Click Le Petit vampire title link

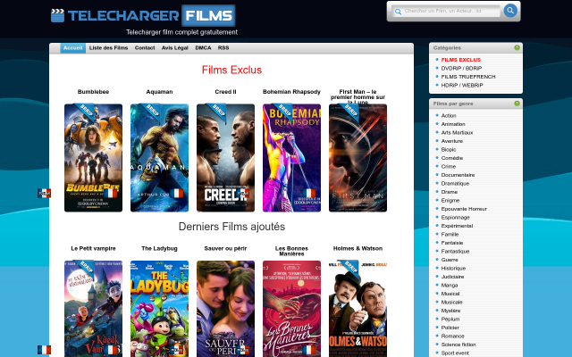pos(93,248)
